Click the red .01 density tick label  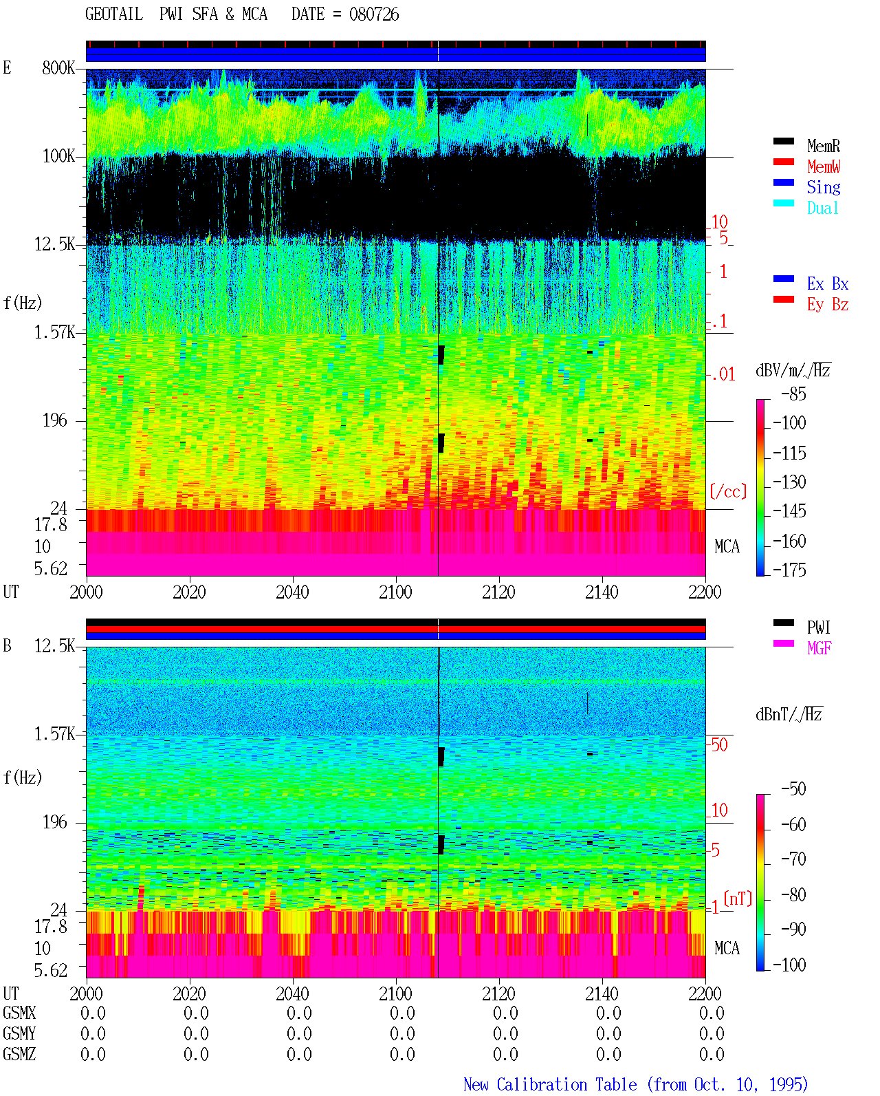(723, 374)
